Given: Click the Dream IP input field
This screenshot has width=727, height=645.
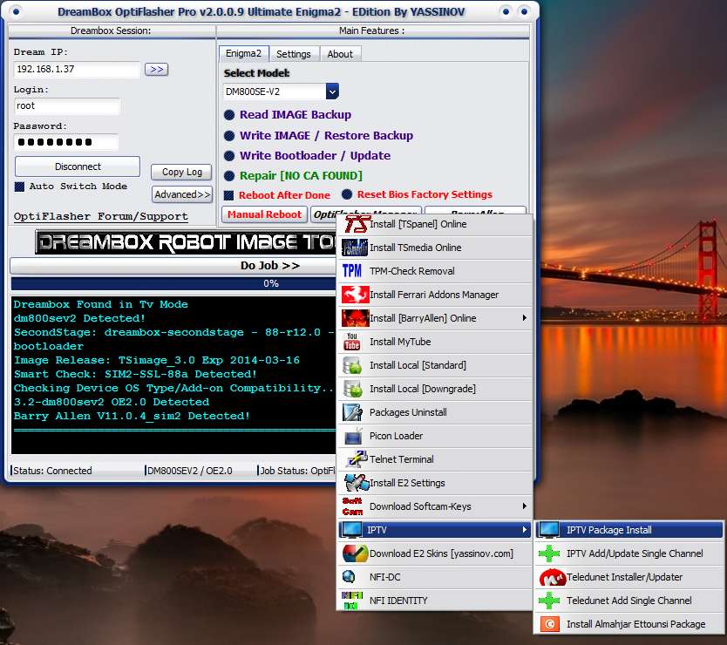Looking at the screenshot, I should pos(77,69).
